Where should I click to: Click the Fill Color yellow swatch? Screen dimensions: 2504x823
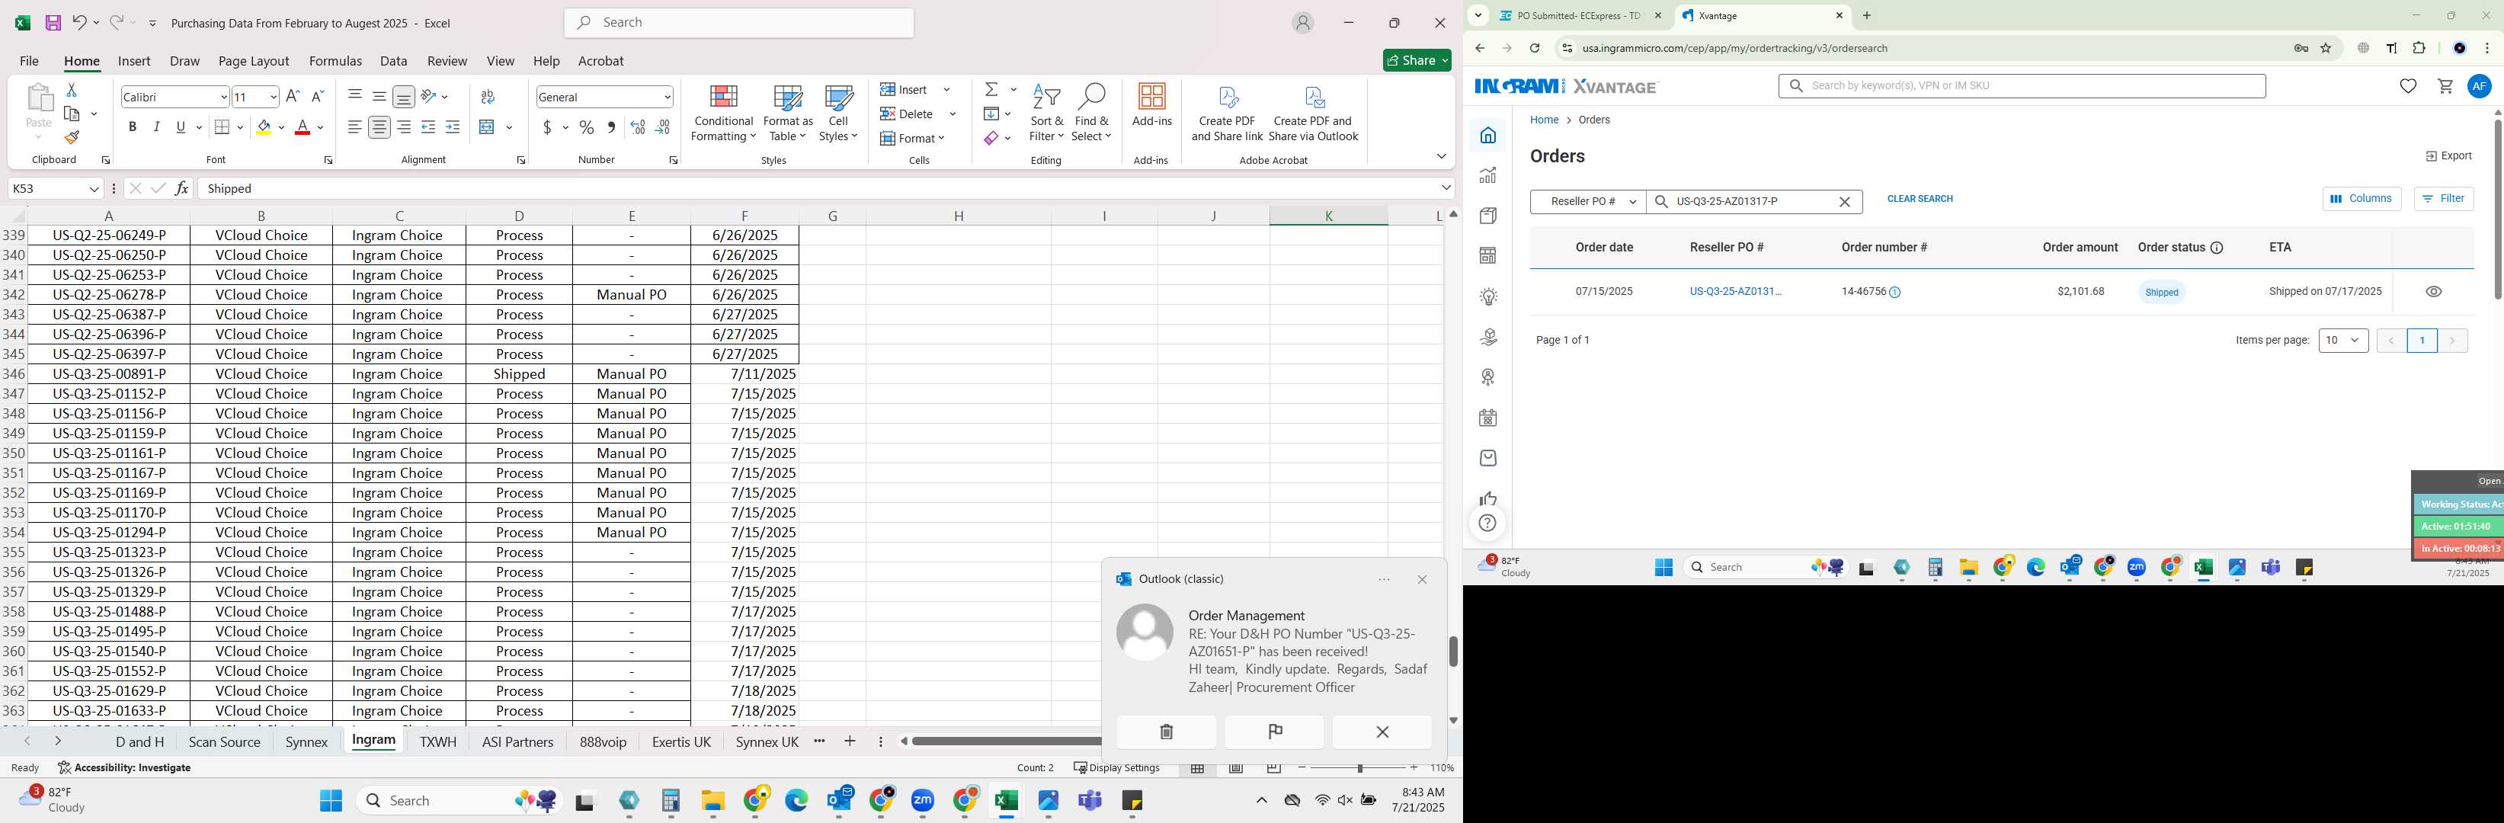click(264, 127)
